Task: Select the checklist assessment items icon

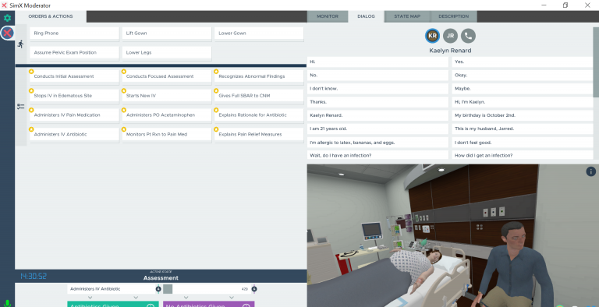Action: (x=20, y=107)
